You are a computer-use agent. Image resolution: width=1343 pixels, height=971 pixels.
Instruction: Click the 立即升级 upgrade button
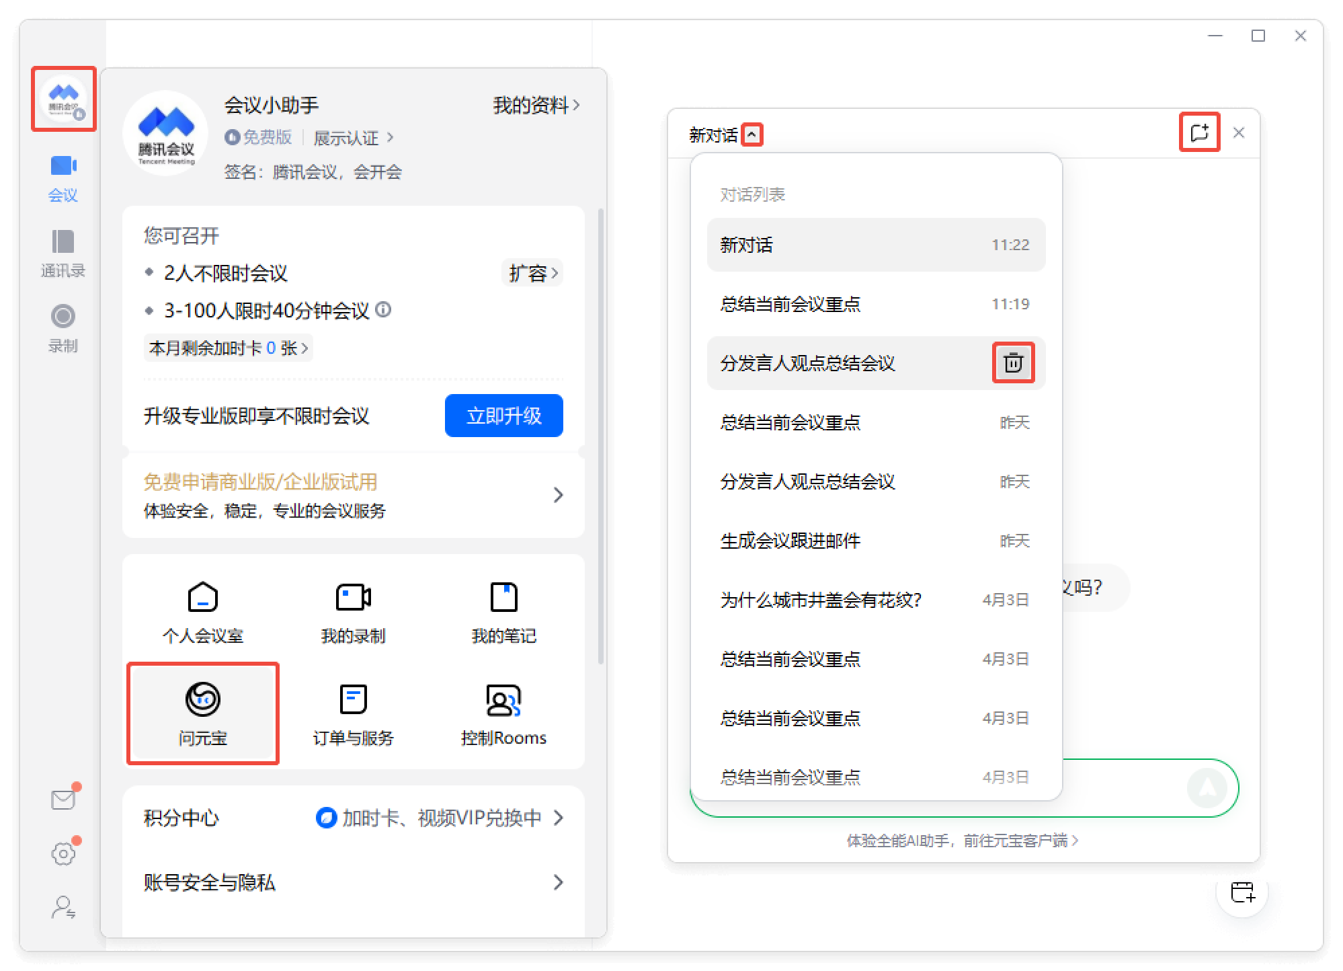(503, 416)
